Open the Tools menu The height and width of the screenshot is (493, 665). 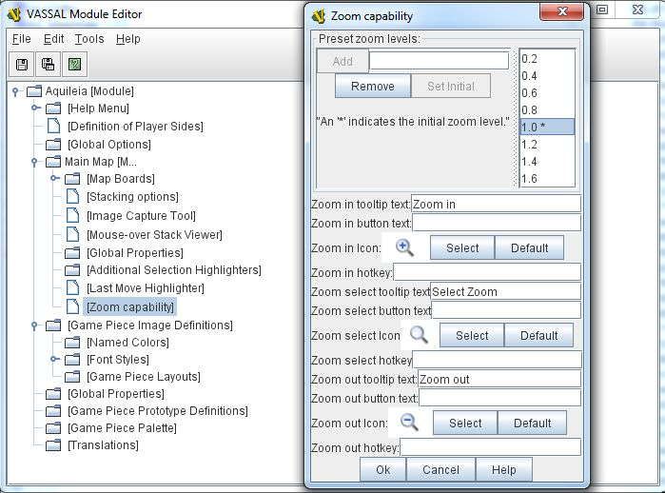click(x=89, y=39)
